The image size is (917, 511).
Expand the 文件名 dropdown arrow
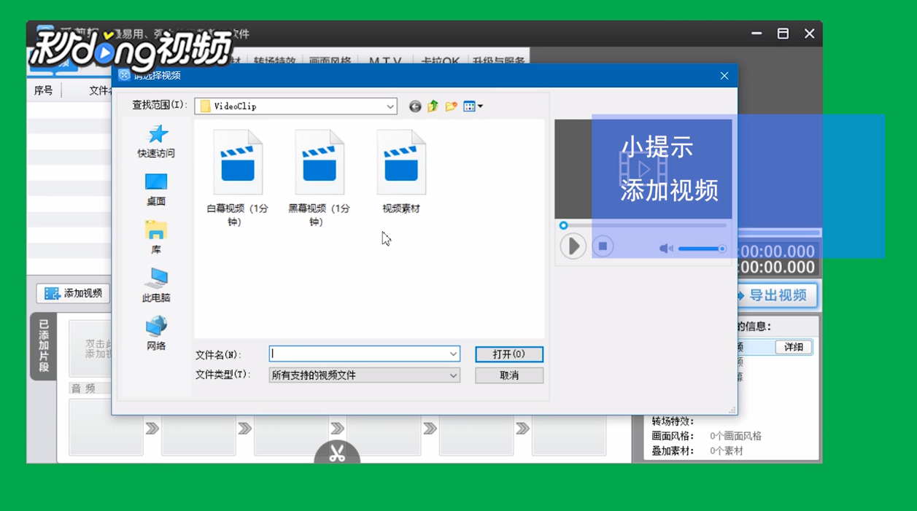tap(453, 354)
